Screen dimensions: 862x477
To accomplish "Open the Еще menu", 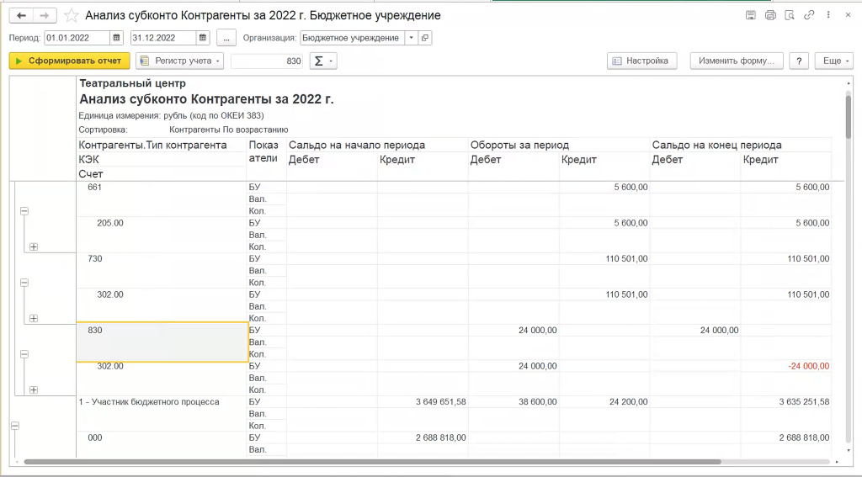I will 833,61.
